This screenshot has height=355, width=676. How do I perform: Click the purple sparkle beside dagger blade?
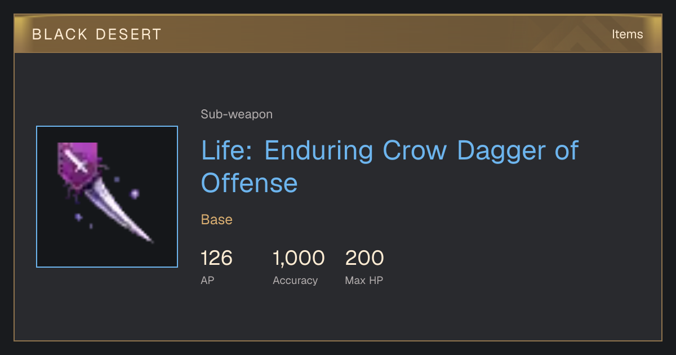135,194
